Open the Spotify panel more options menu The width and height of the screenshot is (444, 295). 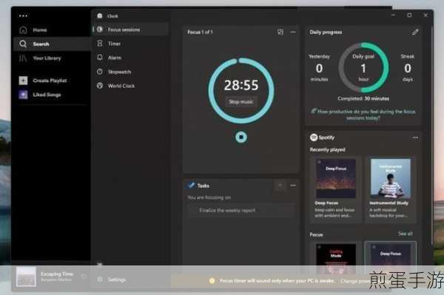pos(415,138)
